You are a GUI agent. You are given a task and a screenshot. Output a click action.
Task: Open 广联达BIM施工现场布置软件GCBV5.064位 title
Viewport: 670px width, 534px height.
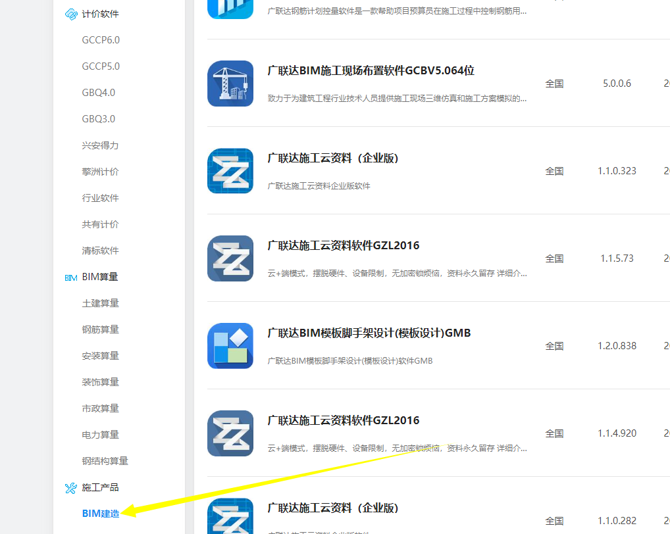[371, 70]
